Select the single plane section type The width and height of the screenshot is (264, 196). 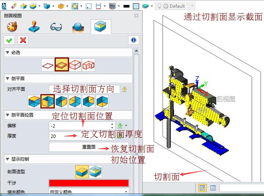click(48, 65)
